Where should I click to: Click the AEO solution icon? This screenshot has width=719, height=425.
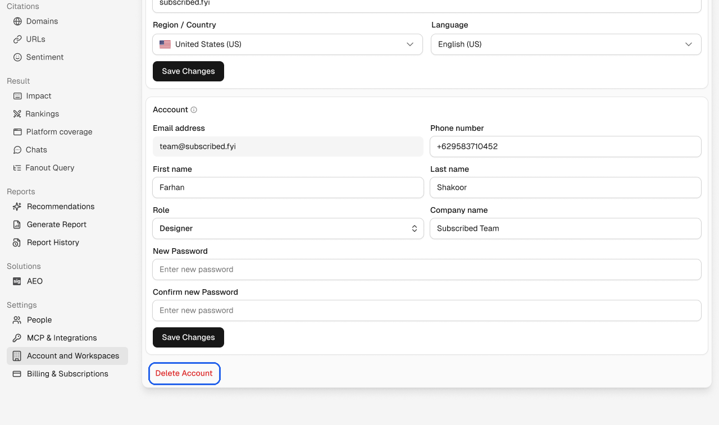point(17,281)
